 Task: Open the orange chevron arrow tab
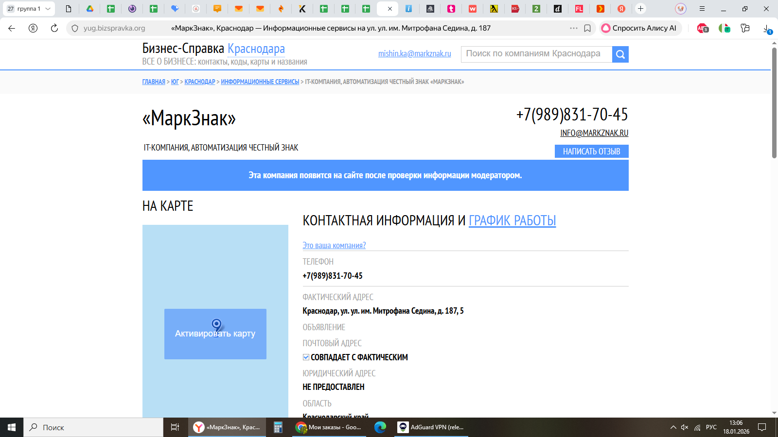click(601, 9)
